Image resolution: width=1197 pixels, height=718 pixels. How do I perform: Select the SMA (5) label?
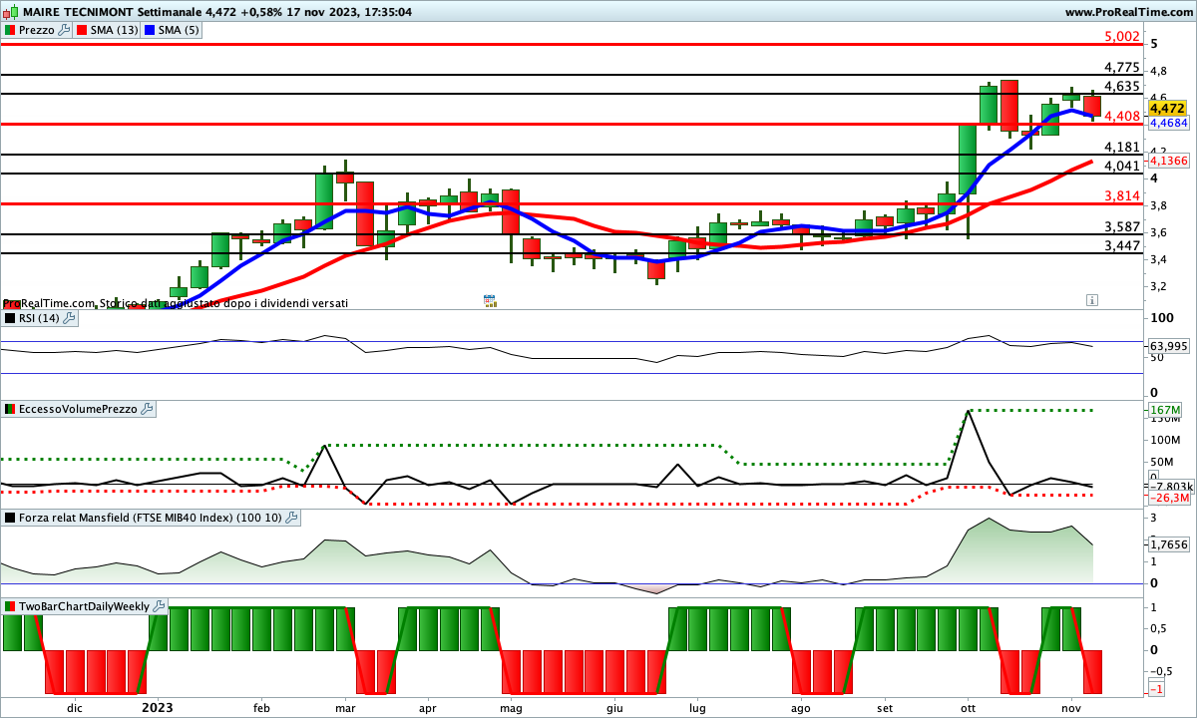[181, 30]
